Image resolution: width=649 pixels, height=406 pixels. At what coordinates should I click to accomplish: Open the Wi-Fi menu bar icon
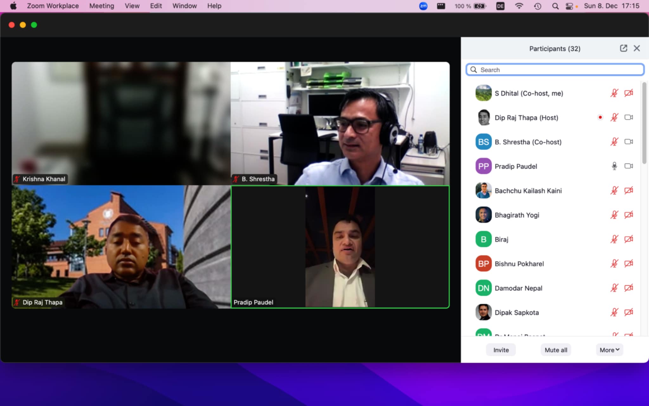coord(519,6)
